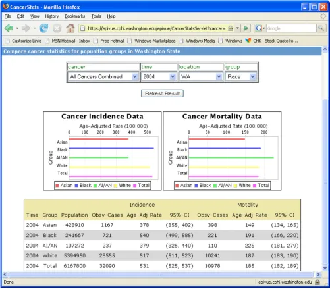
Task: Click the address bar URL field
Action: pos(156,28)
